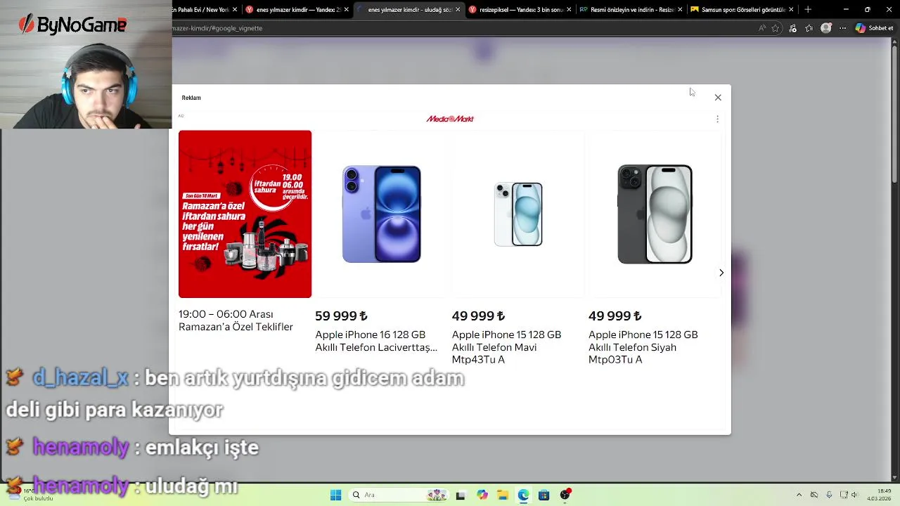The image size is (900, 506).
Task: Launch Copilot from the taskbar
Action: (x=482, y=495)
